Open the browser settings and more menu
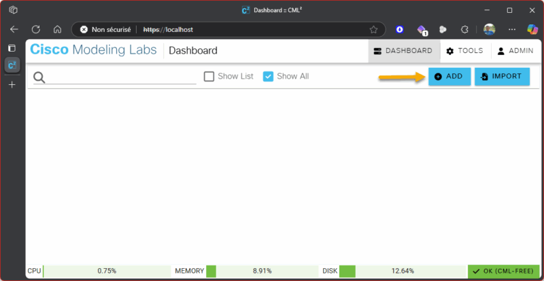The image size is (544, 281). point(512,30)
